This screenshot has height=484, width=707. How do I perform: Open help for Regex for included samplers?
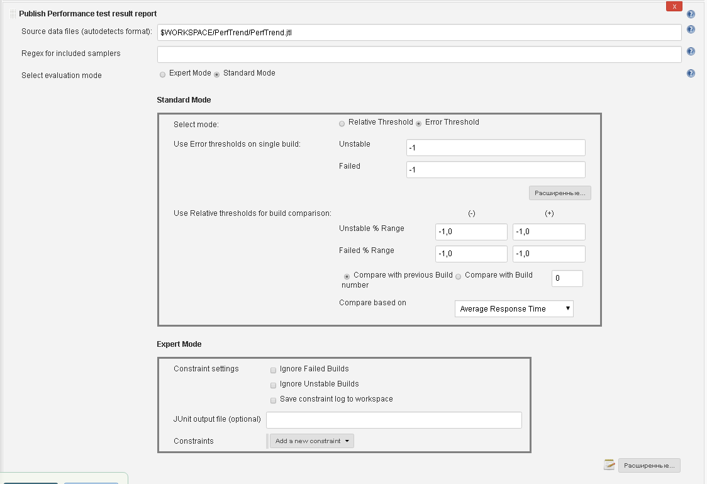pos(690,52)
